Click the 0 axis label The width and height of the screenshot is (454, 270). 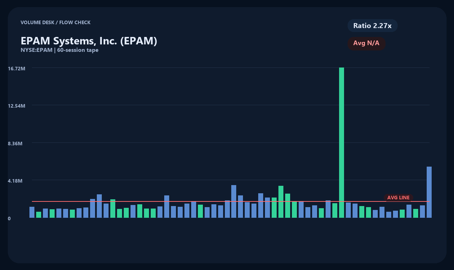point(10,218)
